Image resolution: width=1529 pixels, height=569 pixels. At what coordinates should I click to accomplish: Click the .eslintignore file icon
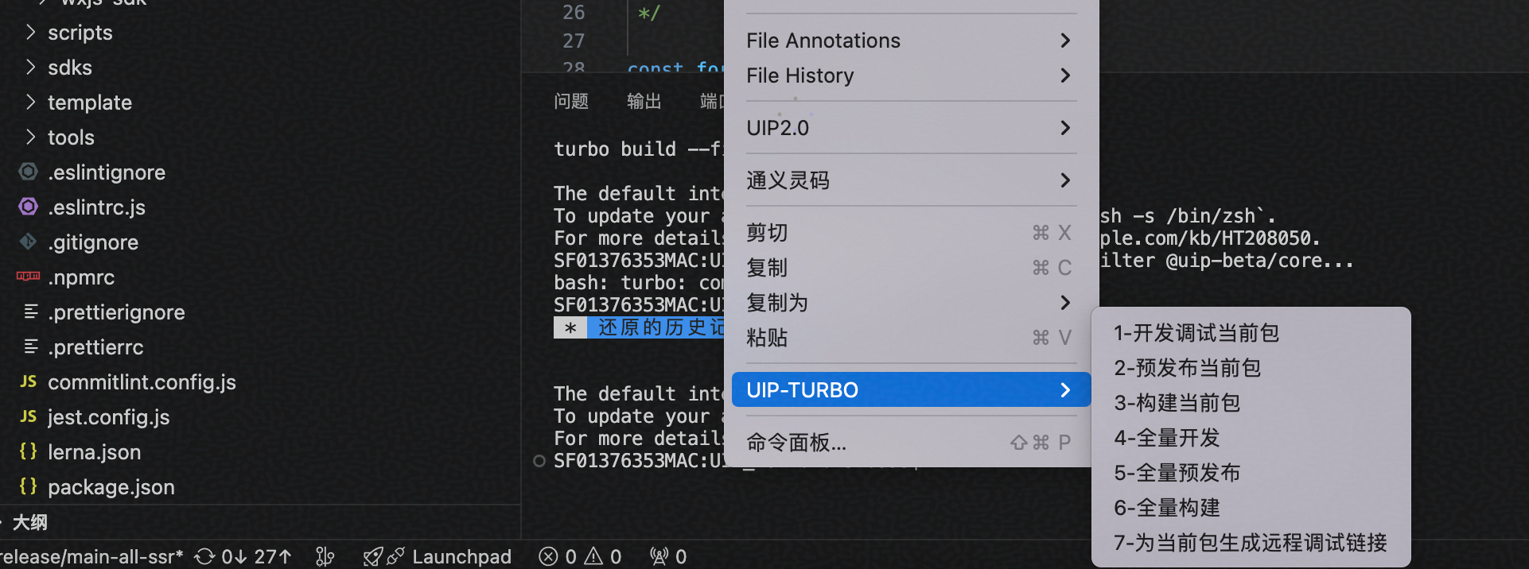[x=28, y=172]
